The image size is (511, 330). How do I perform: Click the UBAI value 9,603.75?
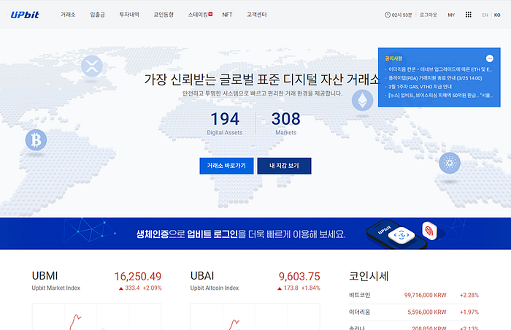point(299,277)
